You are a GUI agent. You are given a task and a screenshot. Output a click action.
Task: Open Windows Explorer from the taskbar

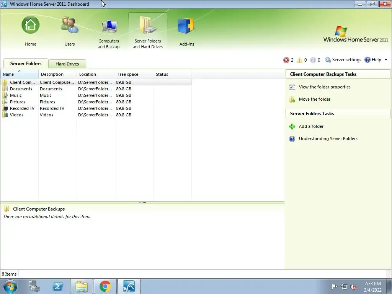(82, 286)
